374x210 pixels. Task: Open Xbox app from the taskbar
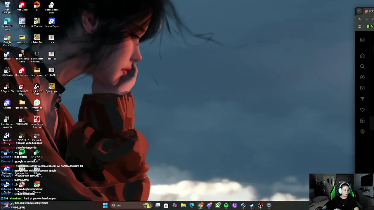218,205
